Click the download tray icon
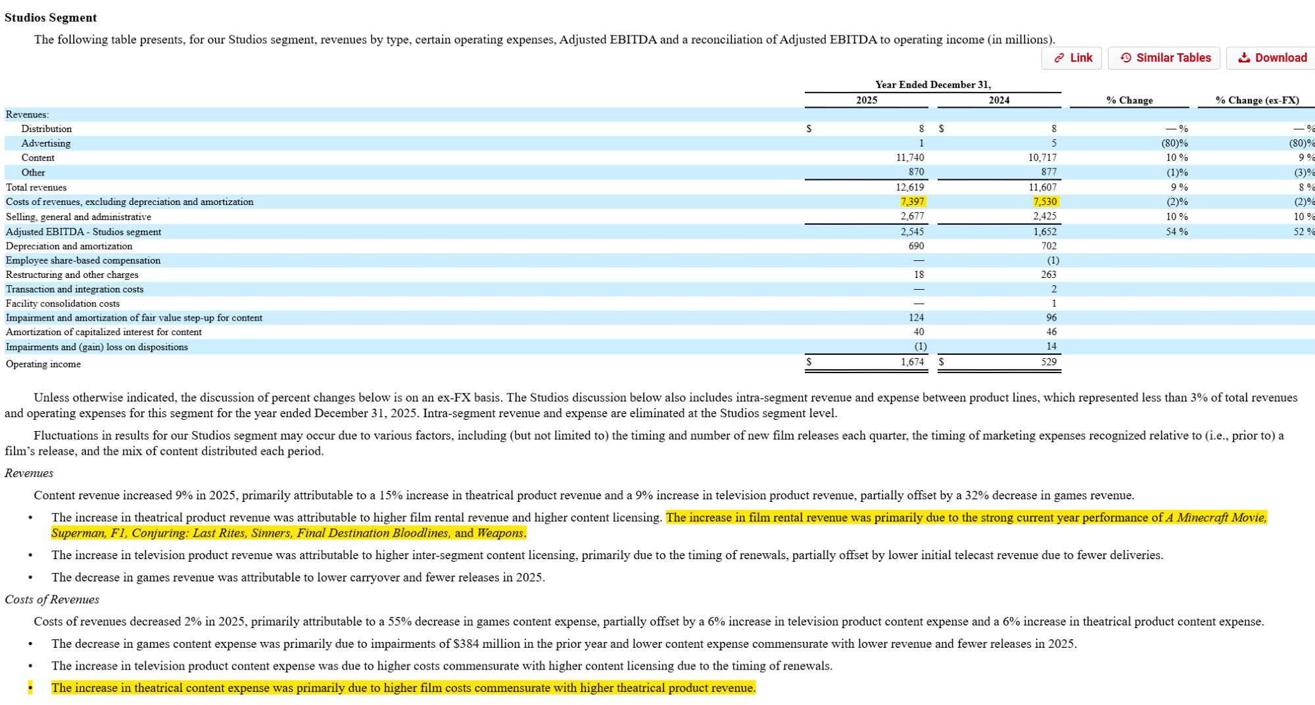 point(1244,58)
